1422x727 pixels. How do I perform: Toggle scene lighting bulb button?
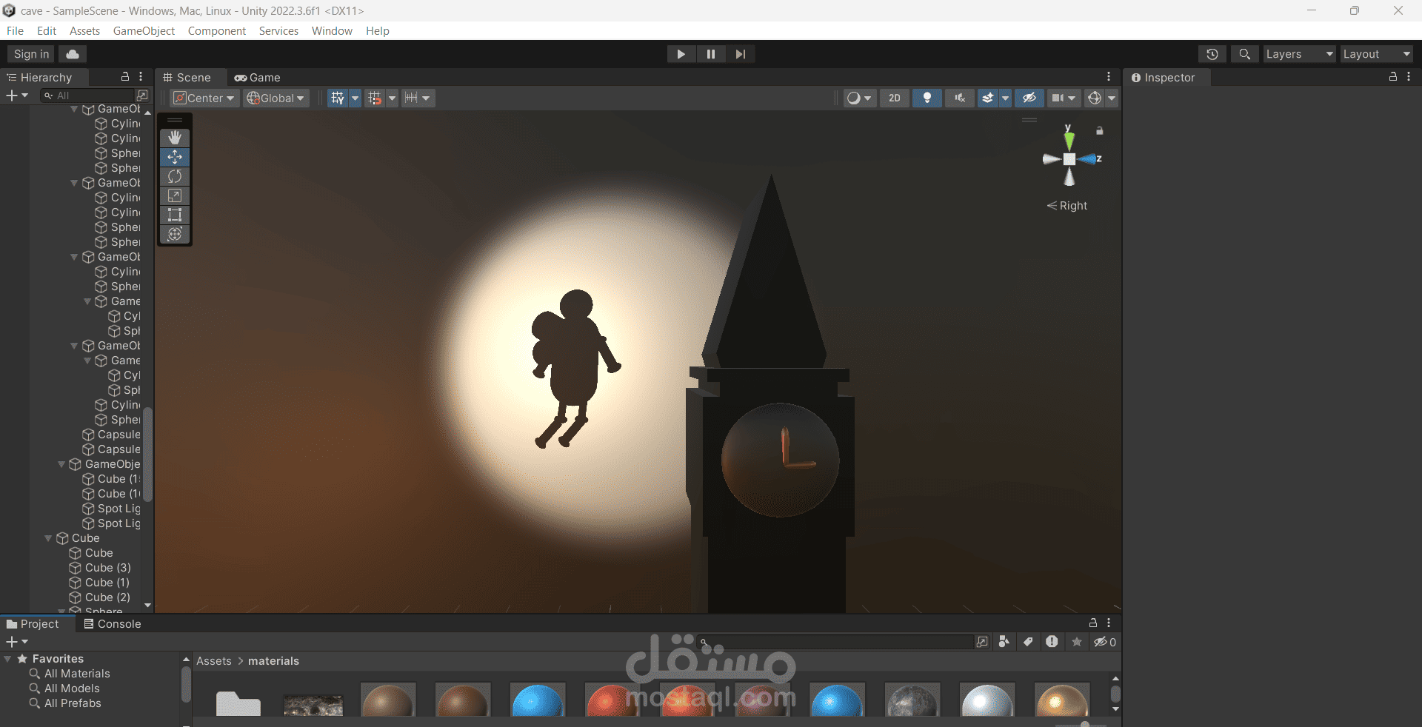pos(927,98)
